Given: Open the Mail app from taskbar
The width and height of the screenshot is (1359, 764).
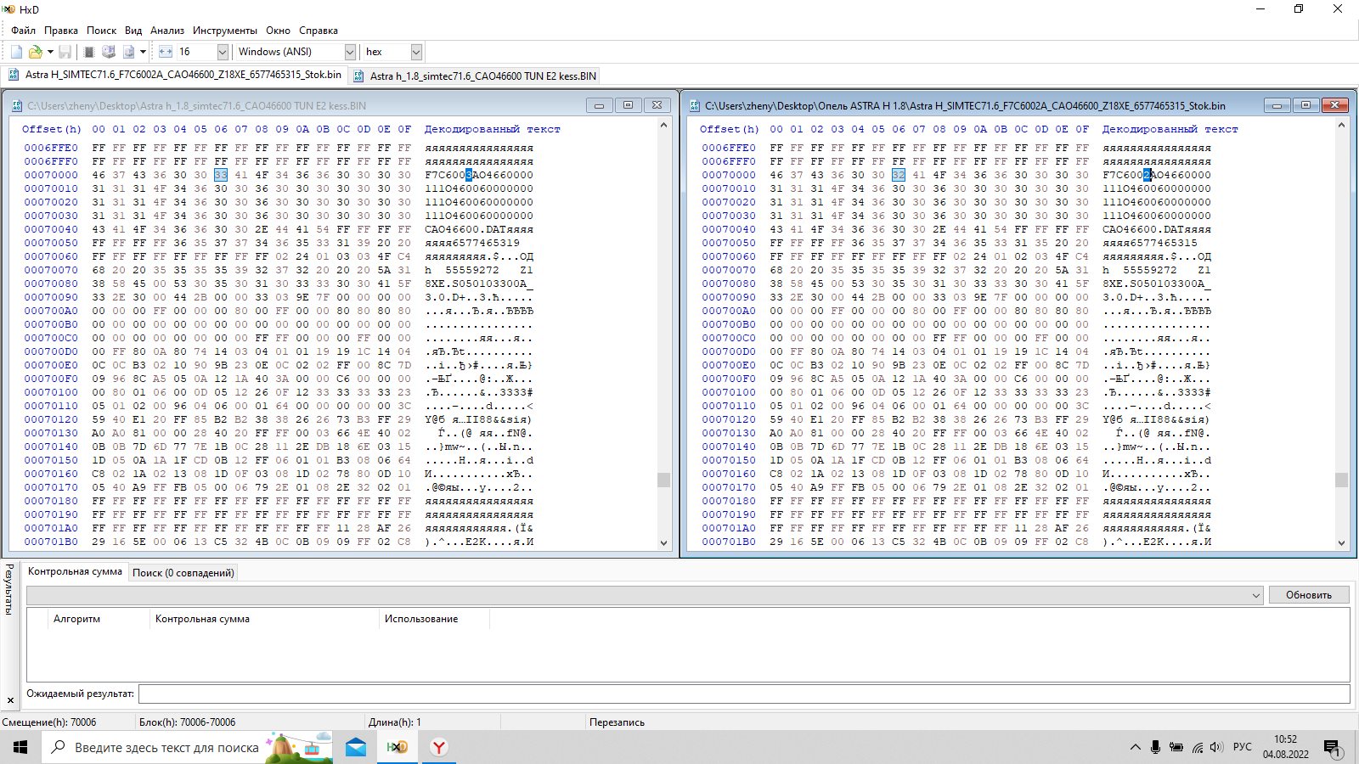Looking at the screenshot, I should [356, 747].
